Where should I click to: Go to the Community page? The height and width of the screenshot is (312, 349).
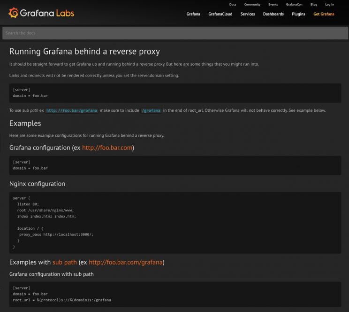pos(252,5)
